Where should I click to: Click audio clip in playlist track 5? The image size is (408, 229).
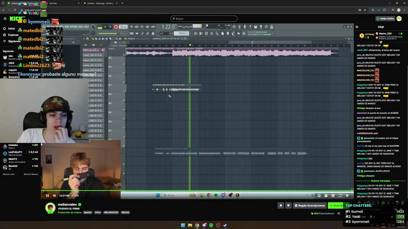[177, 88]
